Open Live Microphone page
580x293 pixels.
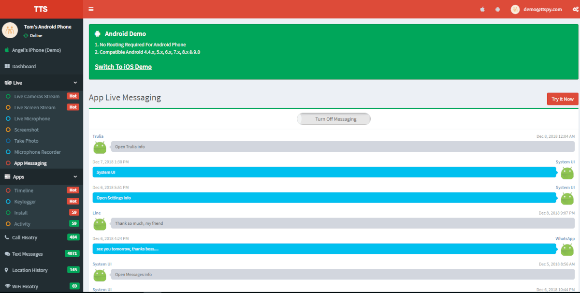click(32, 118)
